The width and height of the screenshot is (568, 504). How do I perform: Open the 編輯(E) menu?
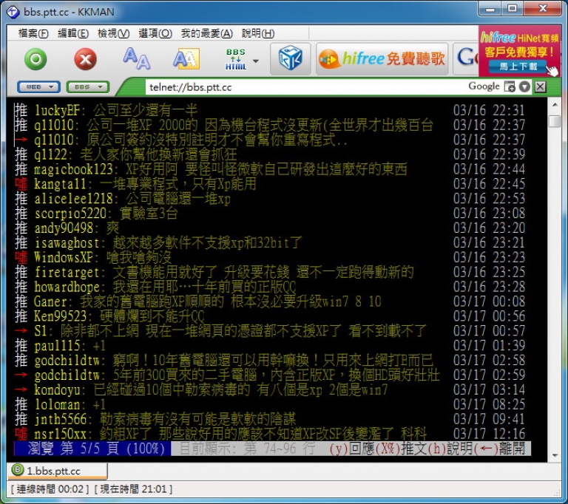coord(73,33)
